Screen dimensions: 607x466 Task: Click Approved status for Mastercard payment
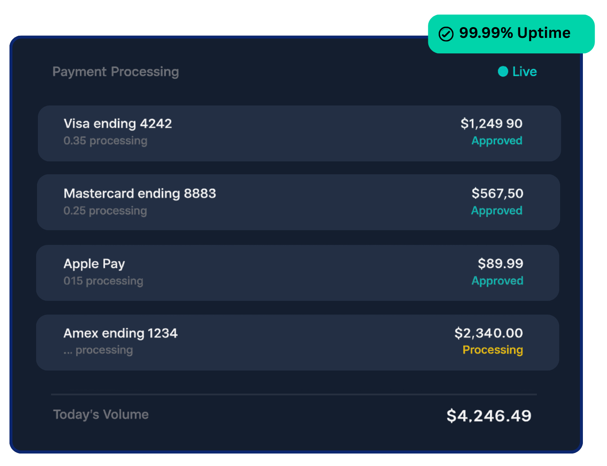pyautogui.click(x=496, y=211)
